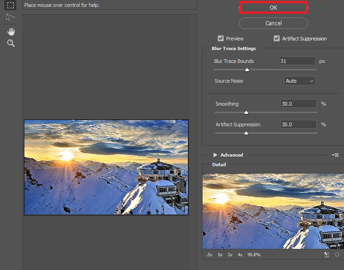Click the Detail loupe preview image

pyautogui.click(x=273, y=211)
